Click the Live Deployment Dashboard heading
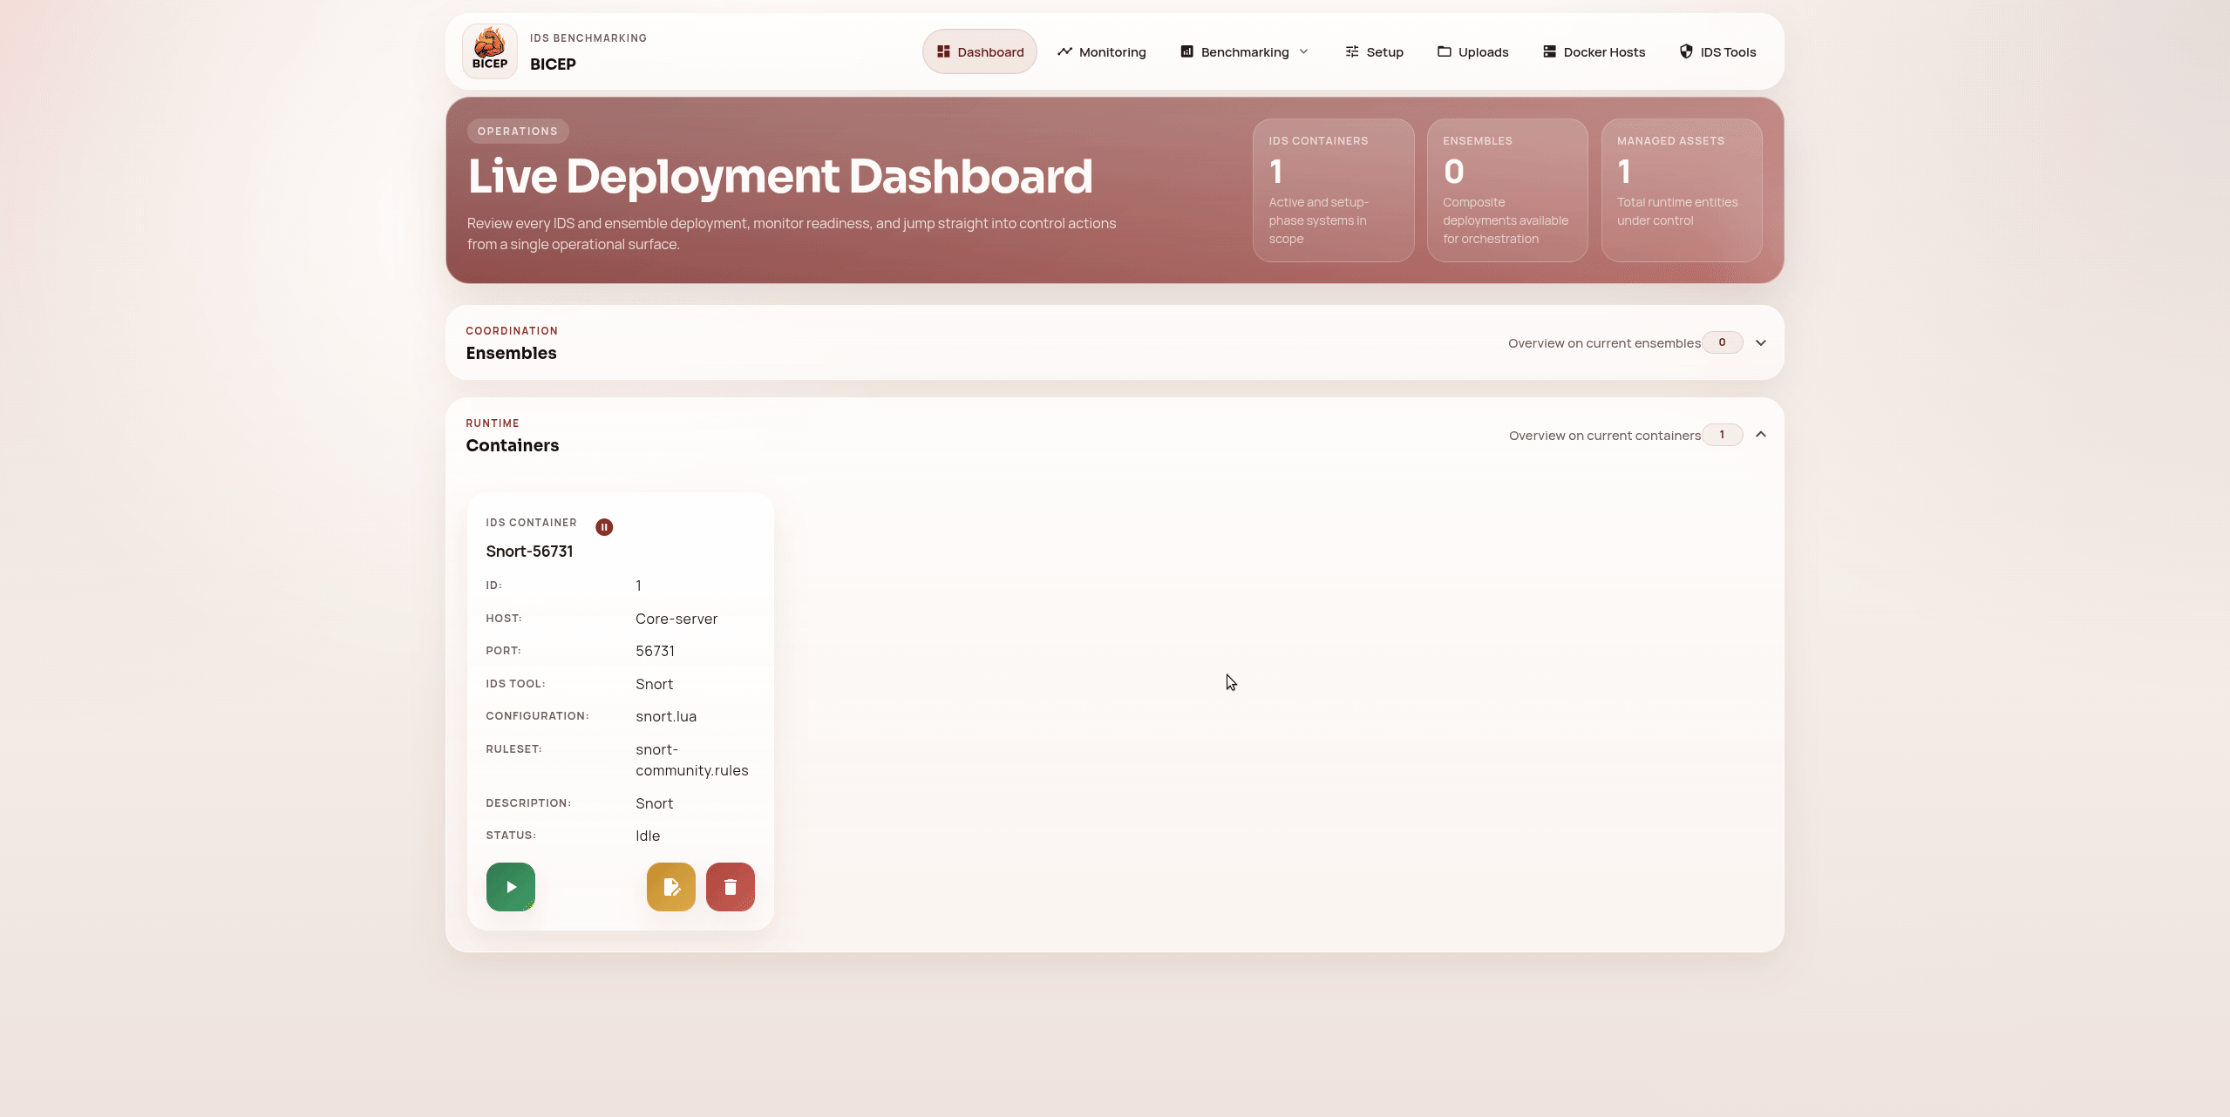The image size is (2230, 1117). 780,176
